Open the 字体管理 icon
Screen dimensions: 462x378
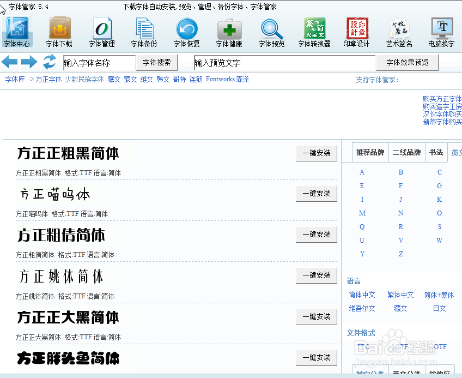click(102, 32)
